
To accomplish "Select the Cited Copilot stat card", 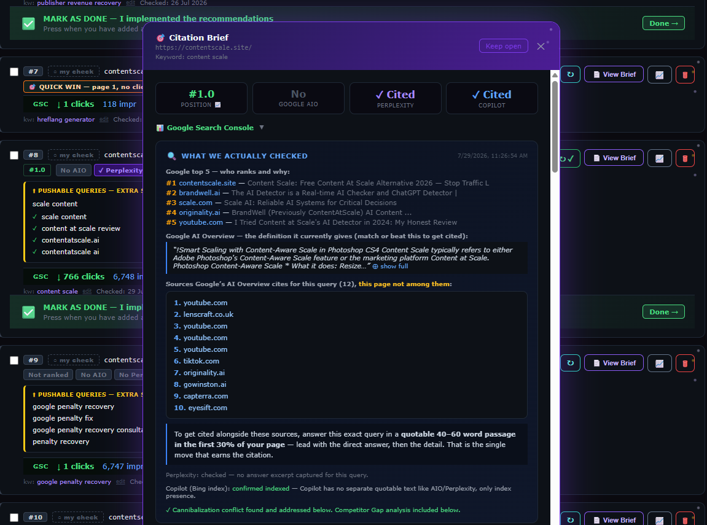I will point(491,98).
